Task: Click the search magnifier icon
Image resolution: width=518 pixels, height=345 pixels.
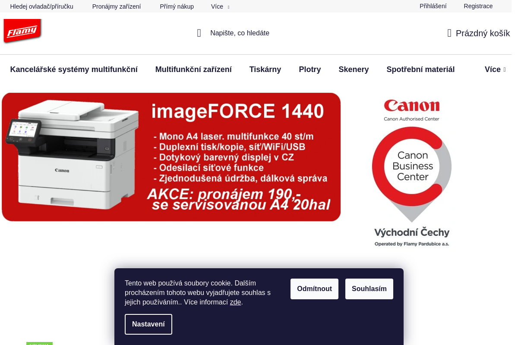Action: [199, 33]
